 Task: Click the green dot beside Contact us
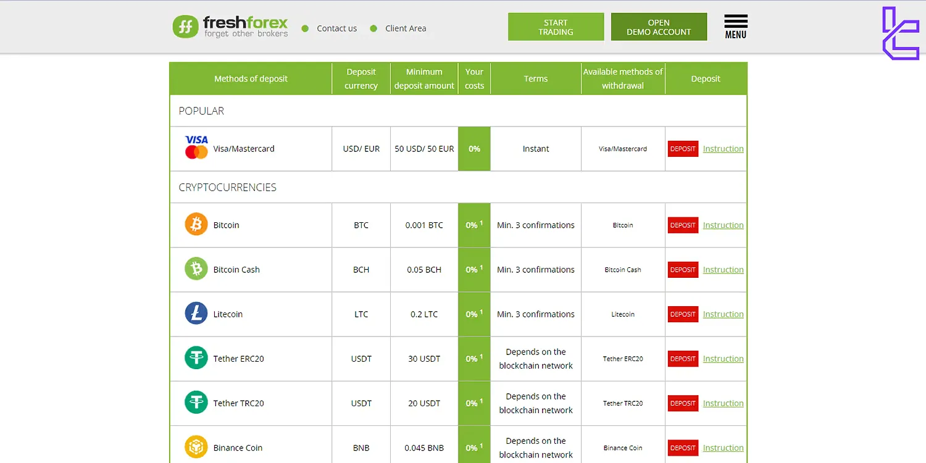coord(305,28)
